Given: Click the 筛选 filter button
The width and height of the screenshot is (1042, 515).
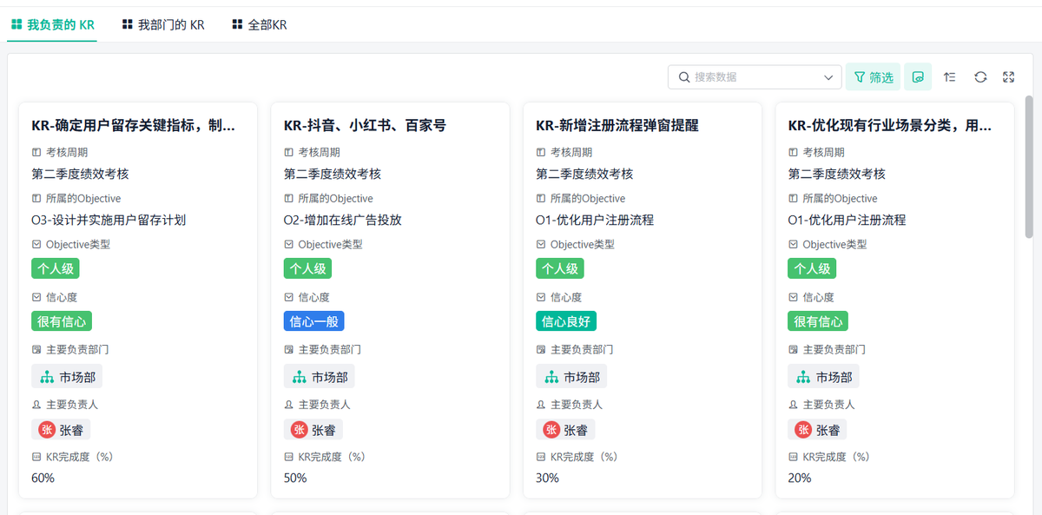Looking at the screenshot, I should [x=873, y=77].
